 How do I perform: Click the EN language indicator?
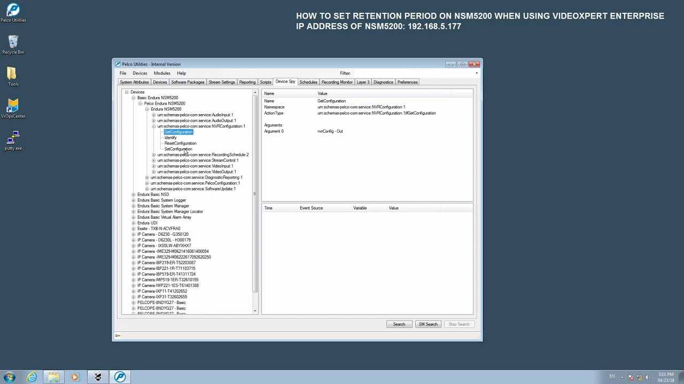612,377
